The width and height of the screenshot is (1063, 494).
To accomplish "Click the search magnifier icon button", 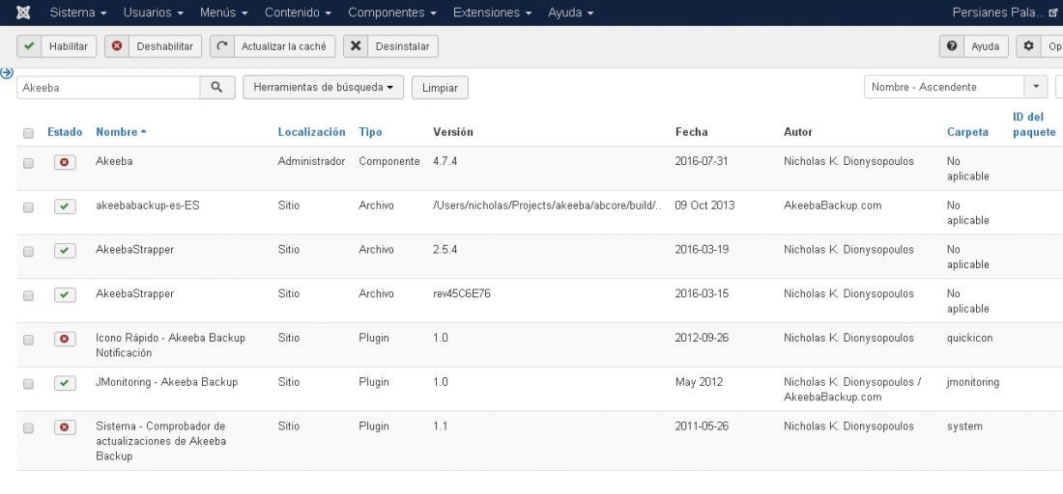I will click(216, 87).
